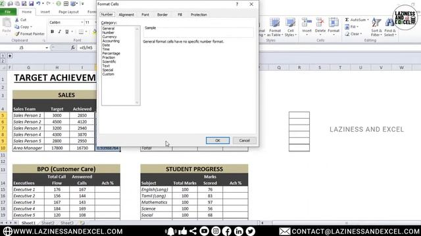Image resolution: width=421 pixels, height=236 pixels.
Task: Click the Clear eraser icon
Action: pos(347,34)
